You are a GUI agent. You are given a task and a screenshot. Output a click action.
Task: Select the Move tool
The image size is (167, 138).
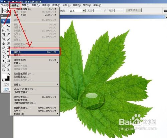coord(8,26)
